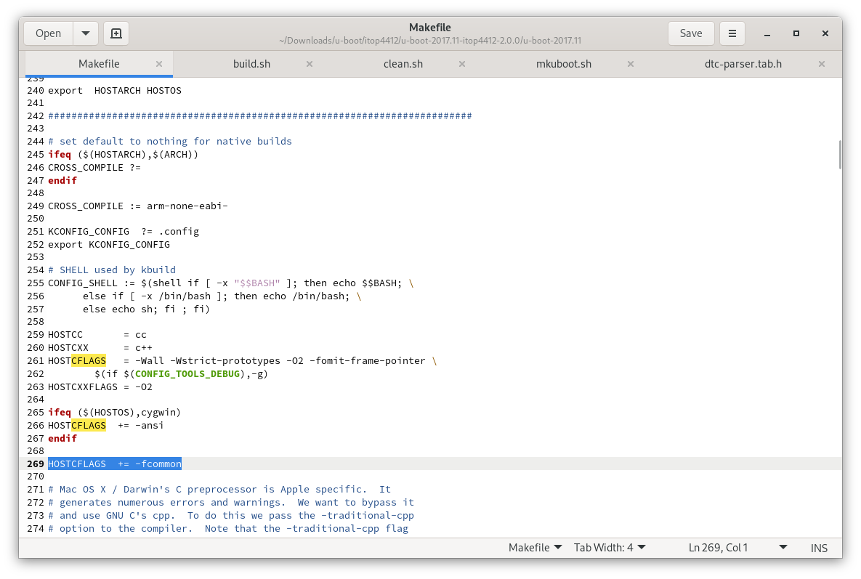Create a new document with the plus icon
This screenshot has width=861, height=579.
116,33
